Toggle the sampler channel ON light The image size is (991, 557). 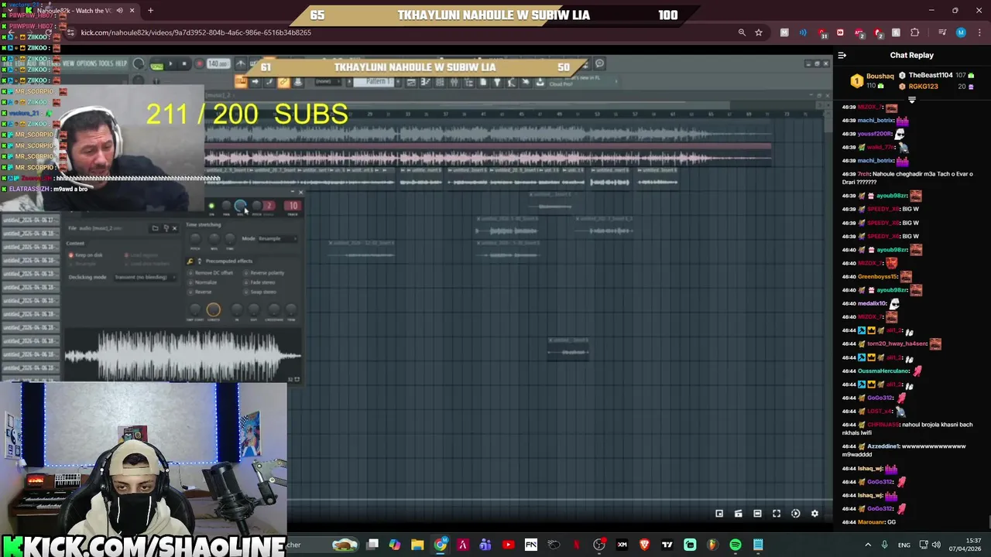coord(211,206)
